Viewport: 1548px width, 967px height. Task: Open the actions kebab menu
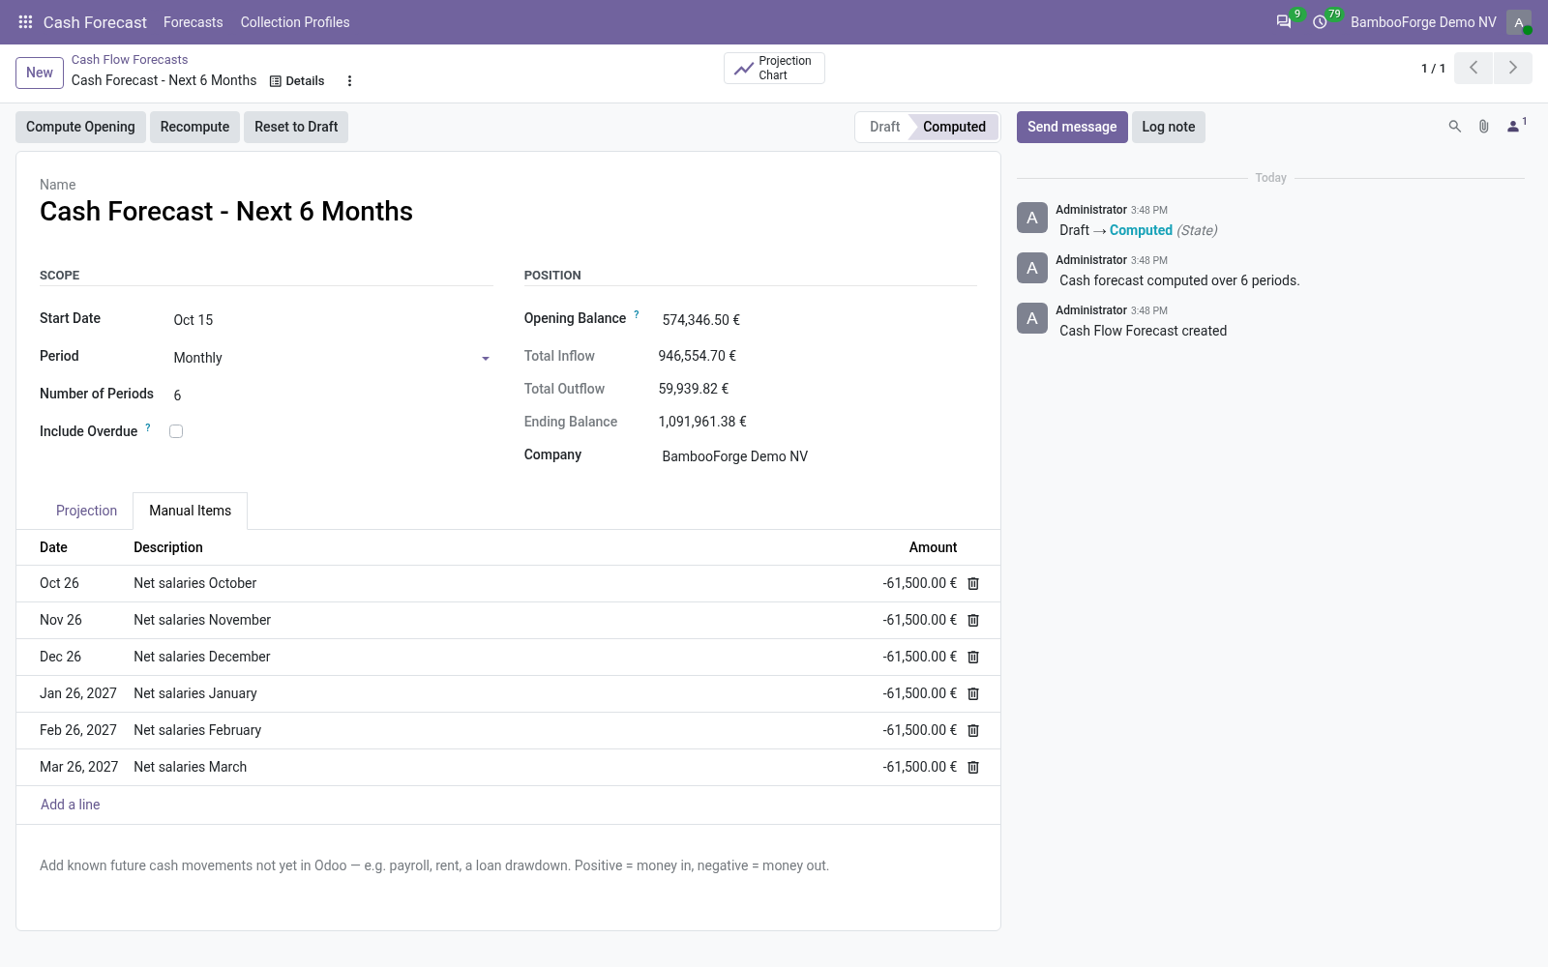[349, 81]
